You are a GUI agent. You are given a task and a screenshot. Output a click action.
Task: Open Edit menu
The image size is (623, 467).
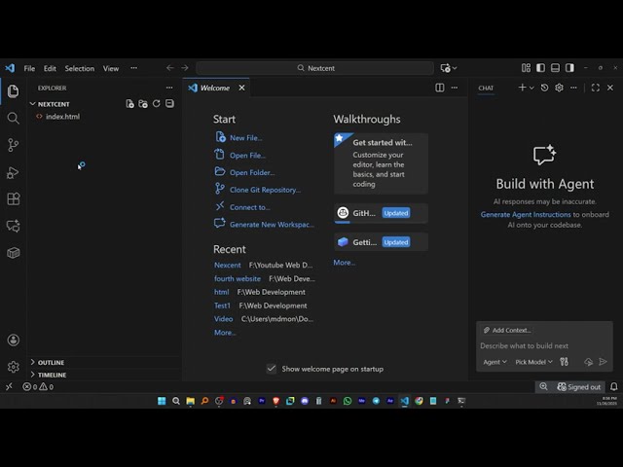[50, 68]
